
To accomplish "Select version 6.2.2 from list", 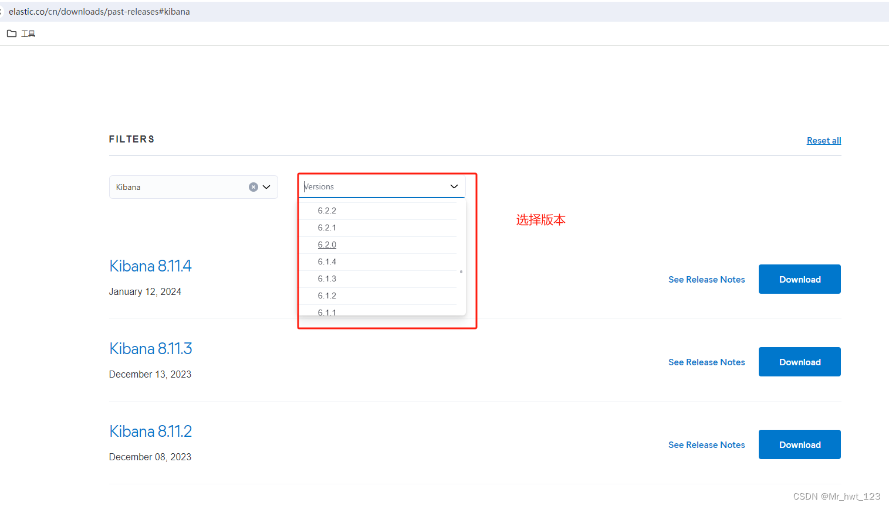I will (x=378, y=210).
